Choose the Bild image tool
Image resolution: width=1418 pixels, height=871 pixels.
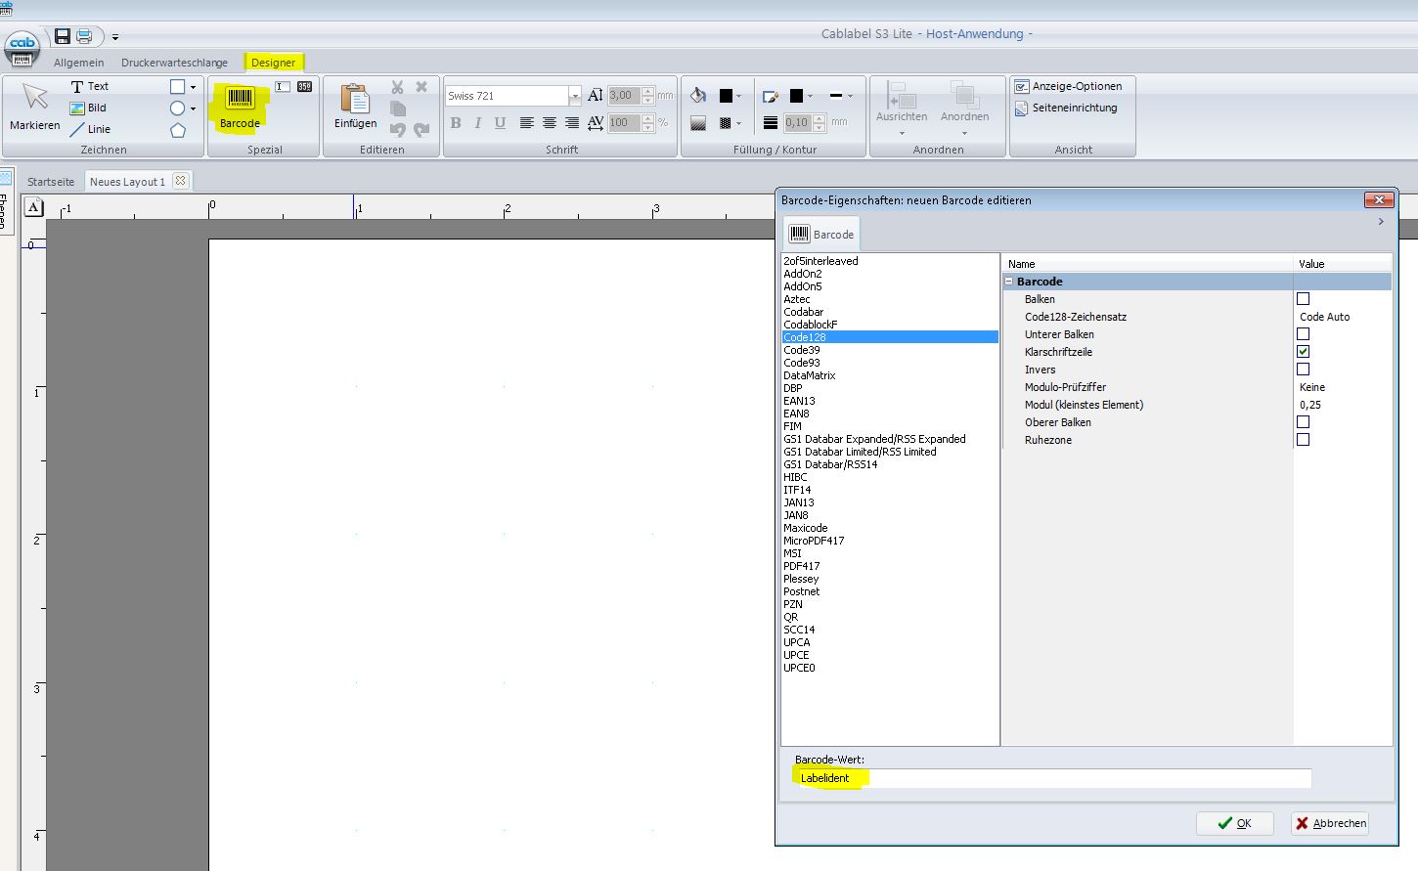(x=89, y=108)
